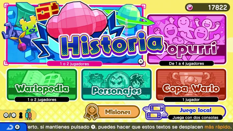Click the two consoles wireless icon
The height and width of the screenshot is (131, 233).
155,112
